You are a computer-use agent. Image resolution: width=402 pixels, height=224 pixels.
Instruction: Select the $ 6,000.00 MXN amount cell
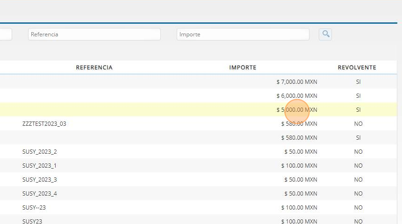click(297, 96)
